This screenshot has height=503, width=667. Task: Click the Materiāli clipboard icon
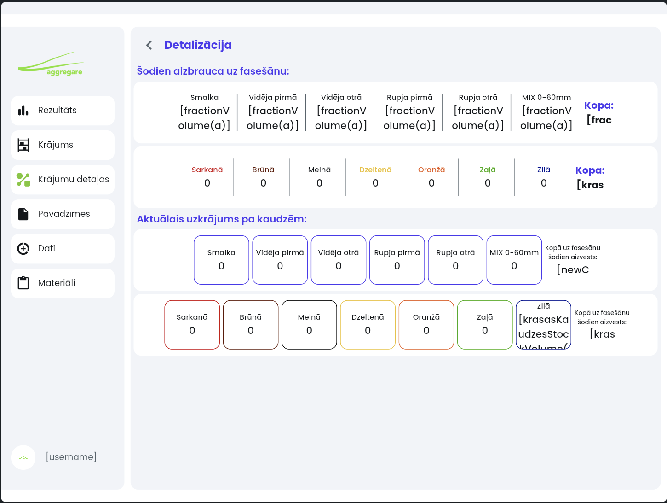[23, 283]
